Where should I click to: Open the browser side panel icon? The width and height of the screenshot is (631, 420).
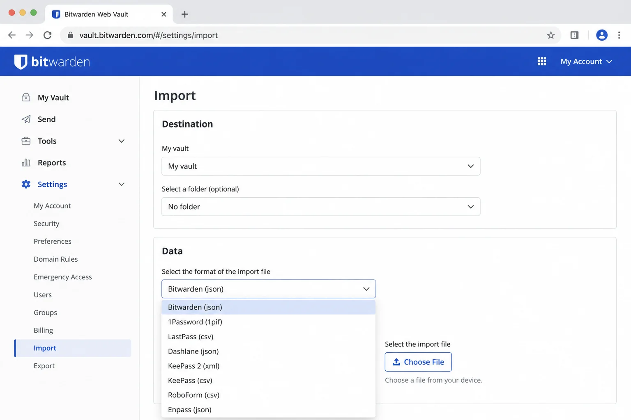(574, 35)
